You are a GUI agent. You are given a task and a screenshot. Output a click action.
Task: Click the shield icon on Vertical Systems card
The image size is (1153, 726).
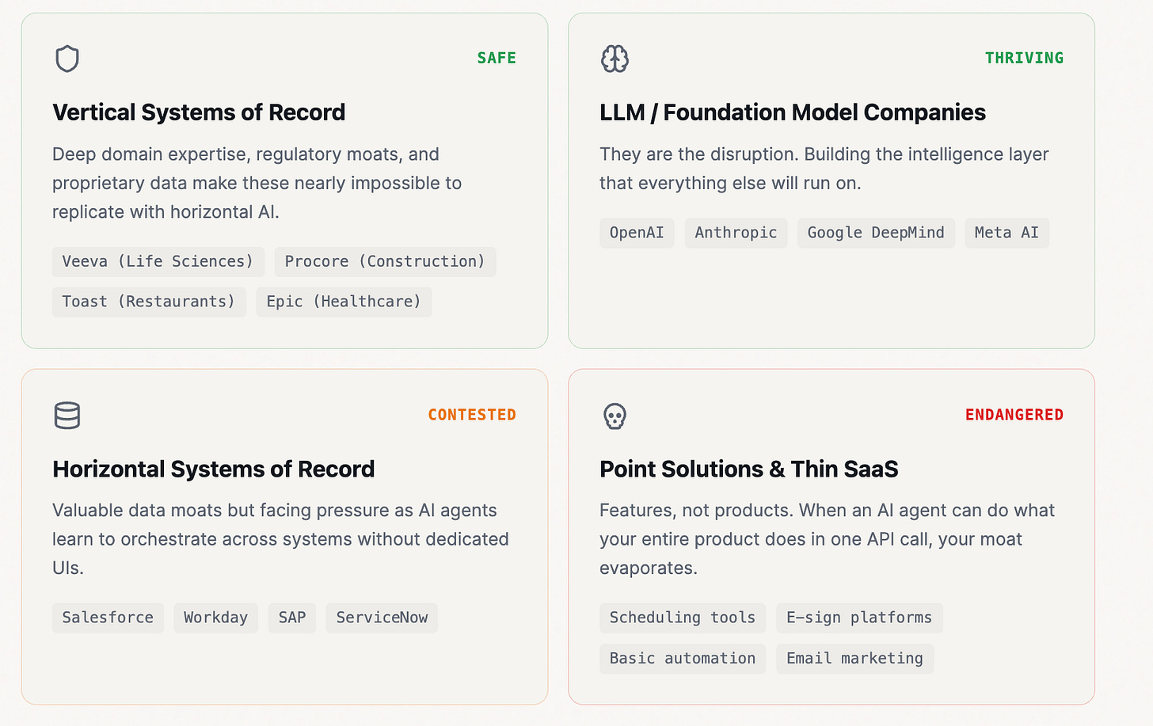pos(67,59)
